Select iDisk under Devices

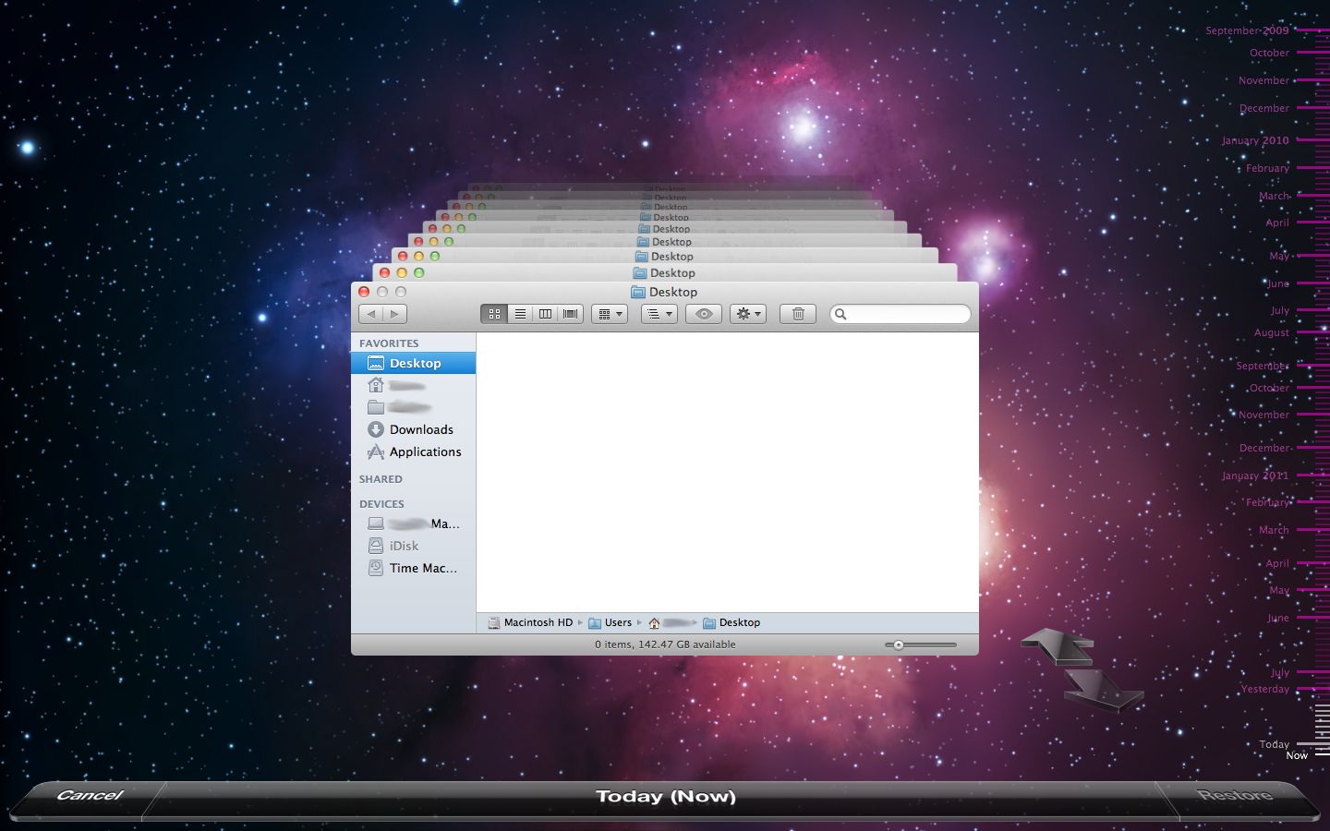click(x=414, y=546)
